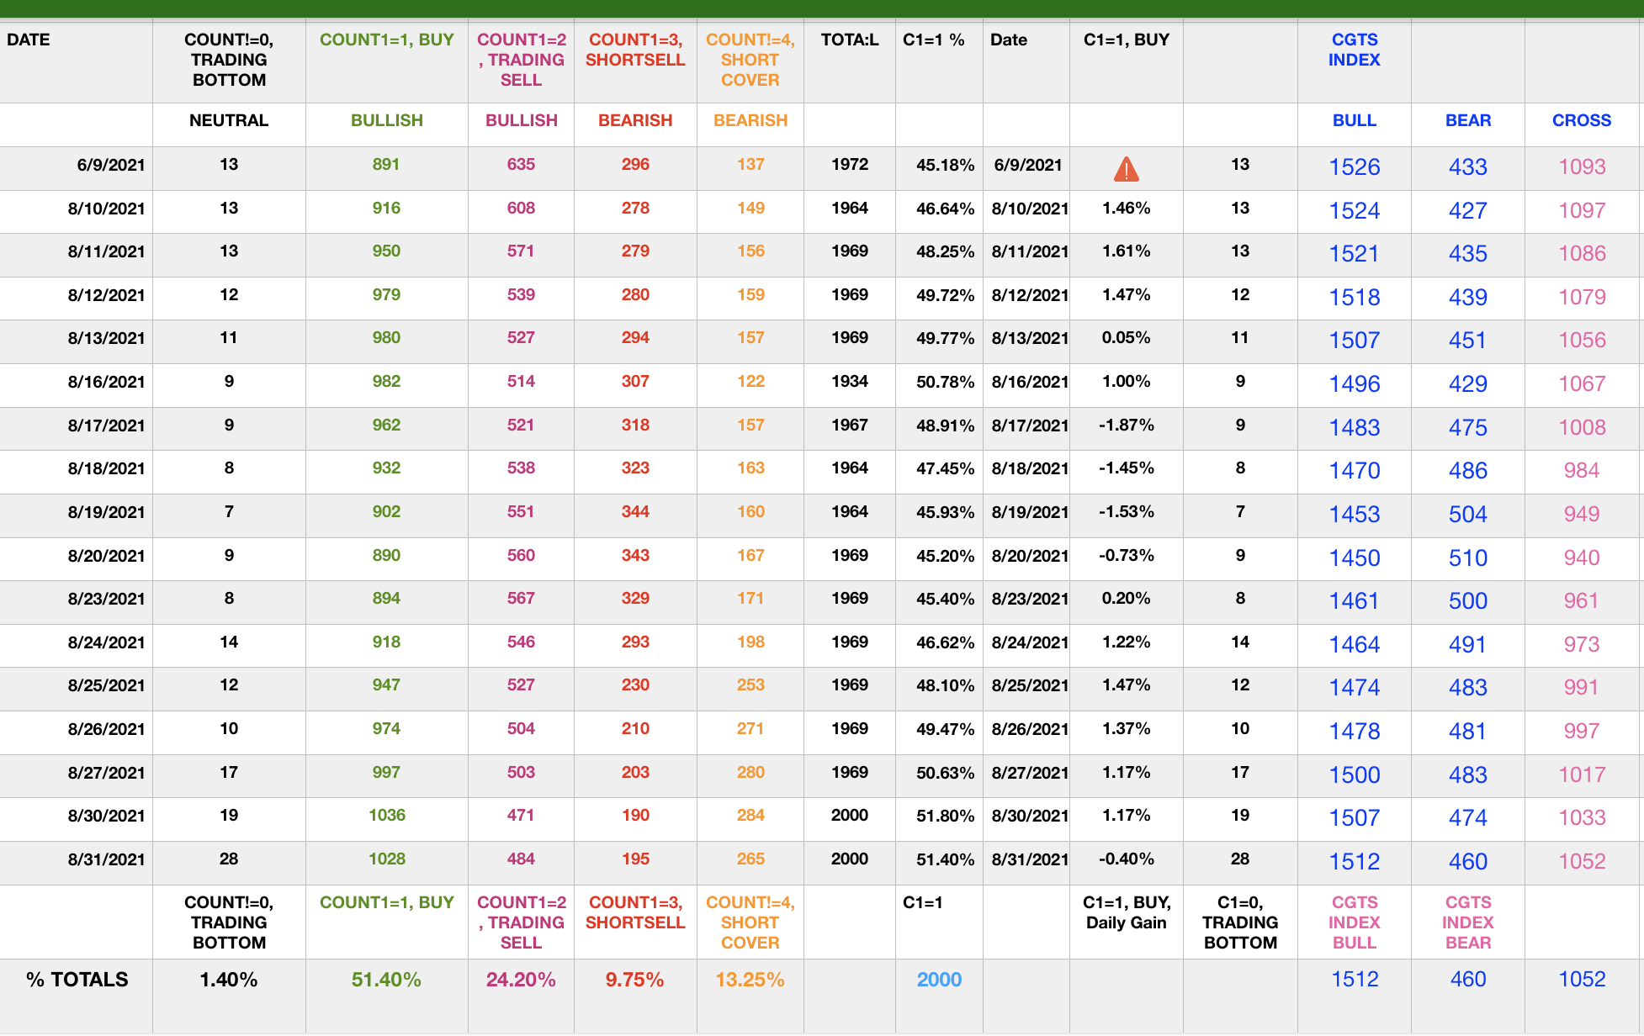Click the BULL subheader cell

coord(1354,120)
